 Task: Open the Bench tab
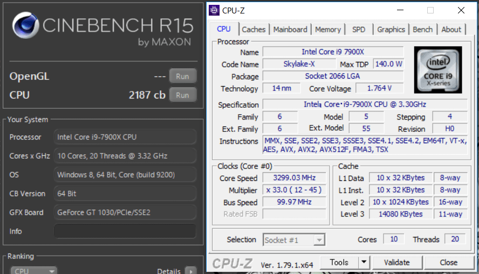tap(423, 30)
